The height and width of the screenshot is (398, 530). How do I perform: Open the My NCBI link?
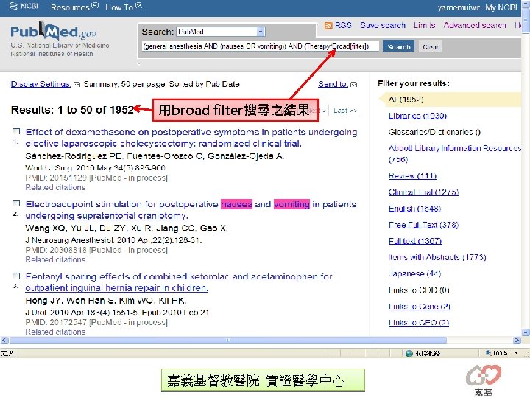pos(501,7)
